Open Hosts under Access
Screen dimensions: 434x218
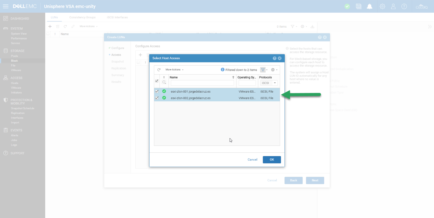click(x=15, y=83)
